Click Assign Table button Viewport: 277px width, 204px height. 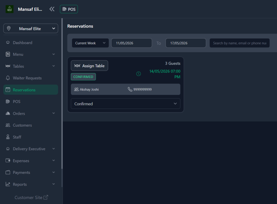pyautogui.click(x=89, y=66)
